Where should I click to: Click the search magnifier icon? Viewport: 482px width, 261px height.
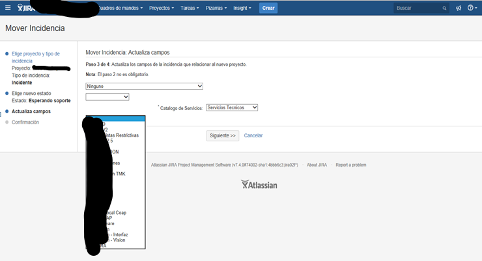(444, 8)
